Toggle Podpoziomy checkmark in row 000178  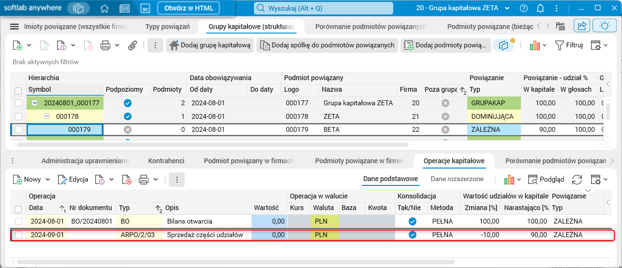click(x=128, y=116)
